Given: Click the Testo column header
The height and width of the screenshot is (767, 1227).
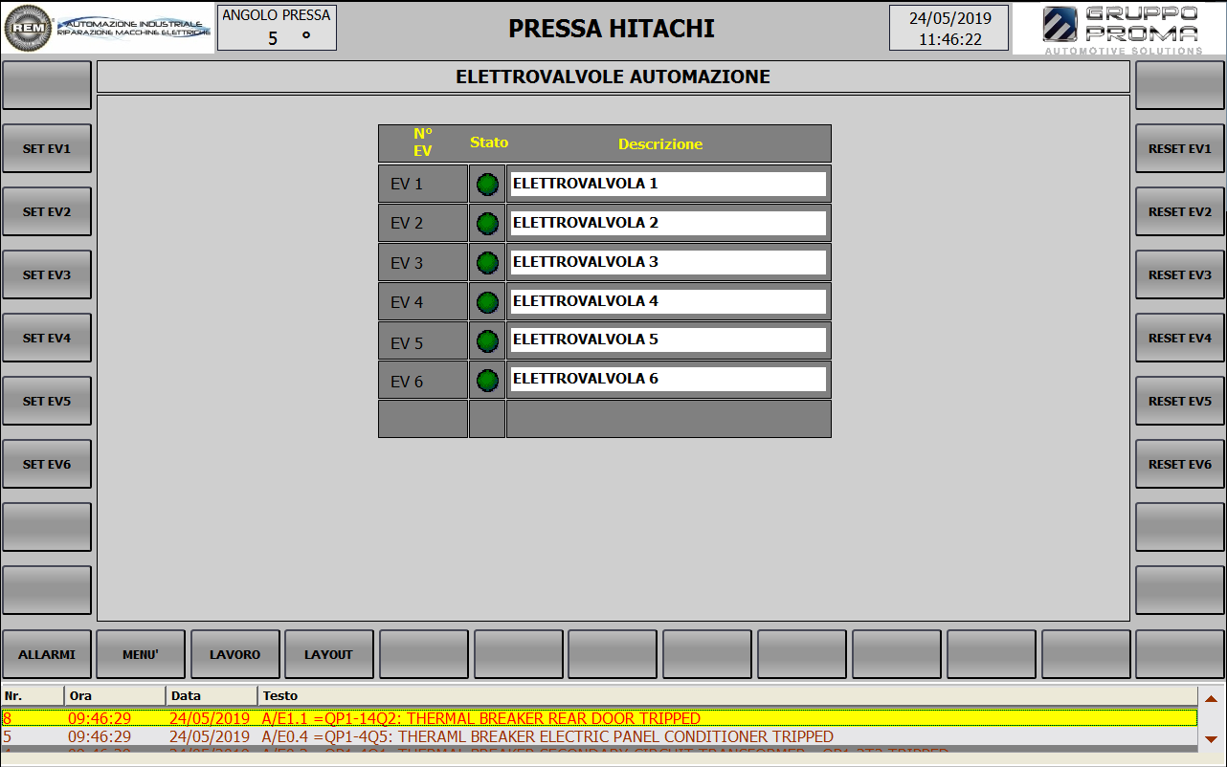Looking at the screenshot, I should (727, 695).
